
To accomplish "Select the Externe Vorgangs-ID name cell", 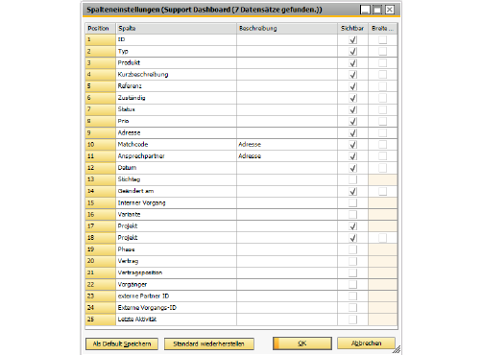I will click(x=176, y=308).
